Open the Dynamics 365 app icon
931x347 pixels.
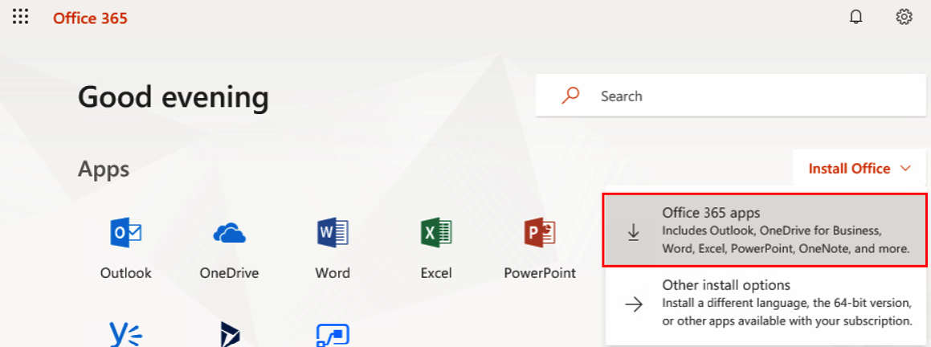(229, 334)
